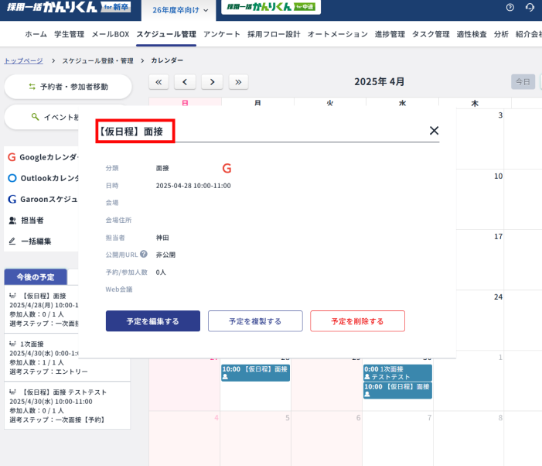
Task: Click help icon next to 公開用URL
Action: [144, 254]
